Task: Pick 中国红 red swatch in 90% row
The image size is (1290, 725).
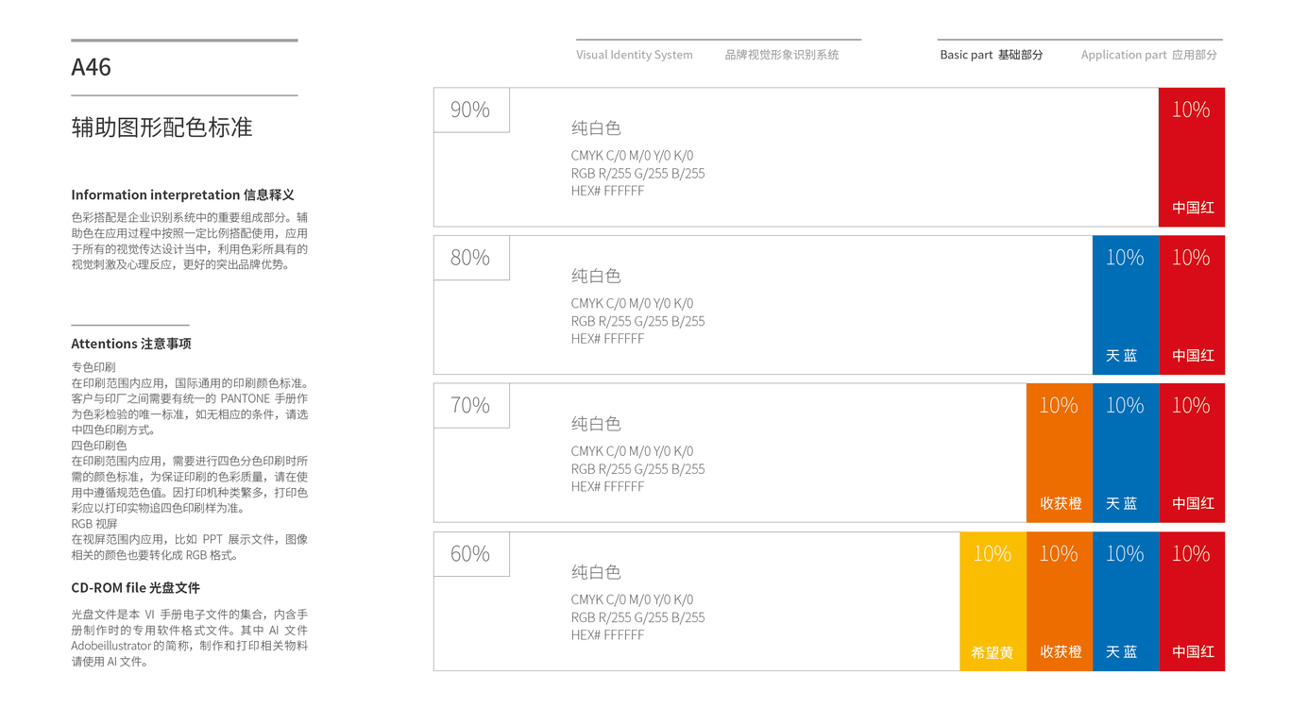Action: point(1192,157)
